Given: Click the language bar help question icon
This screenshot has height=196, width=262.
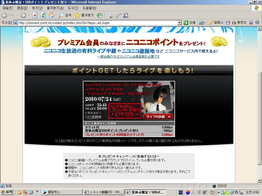Looking at the screenshot, I should click(x=212, y=192).
